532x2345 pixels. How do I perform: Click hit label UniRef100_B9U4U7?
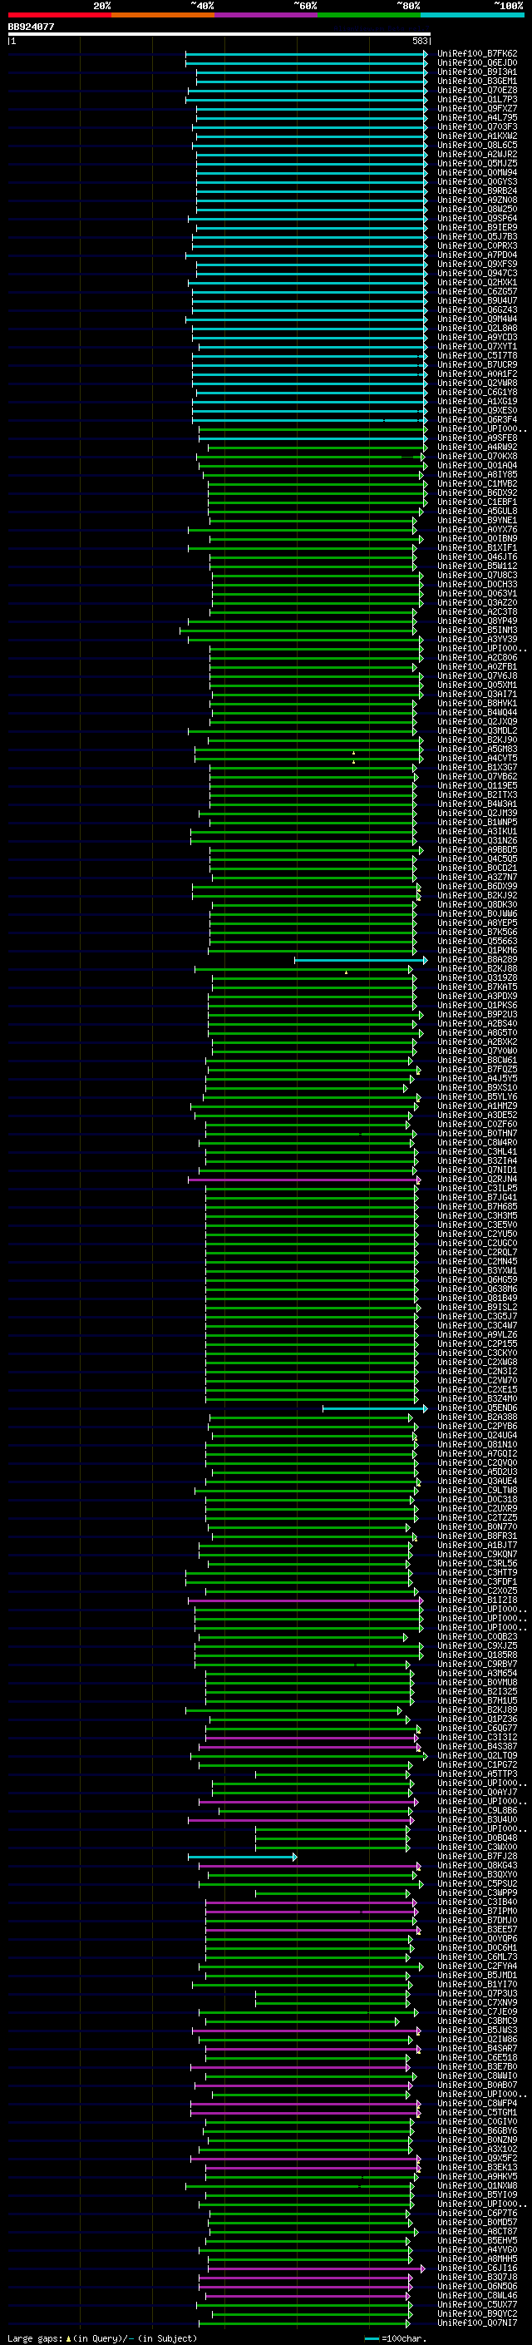(x=477, y=300)
